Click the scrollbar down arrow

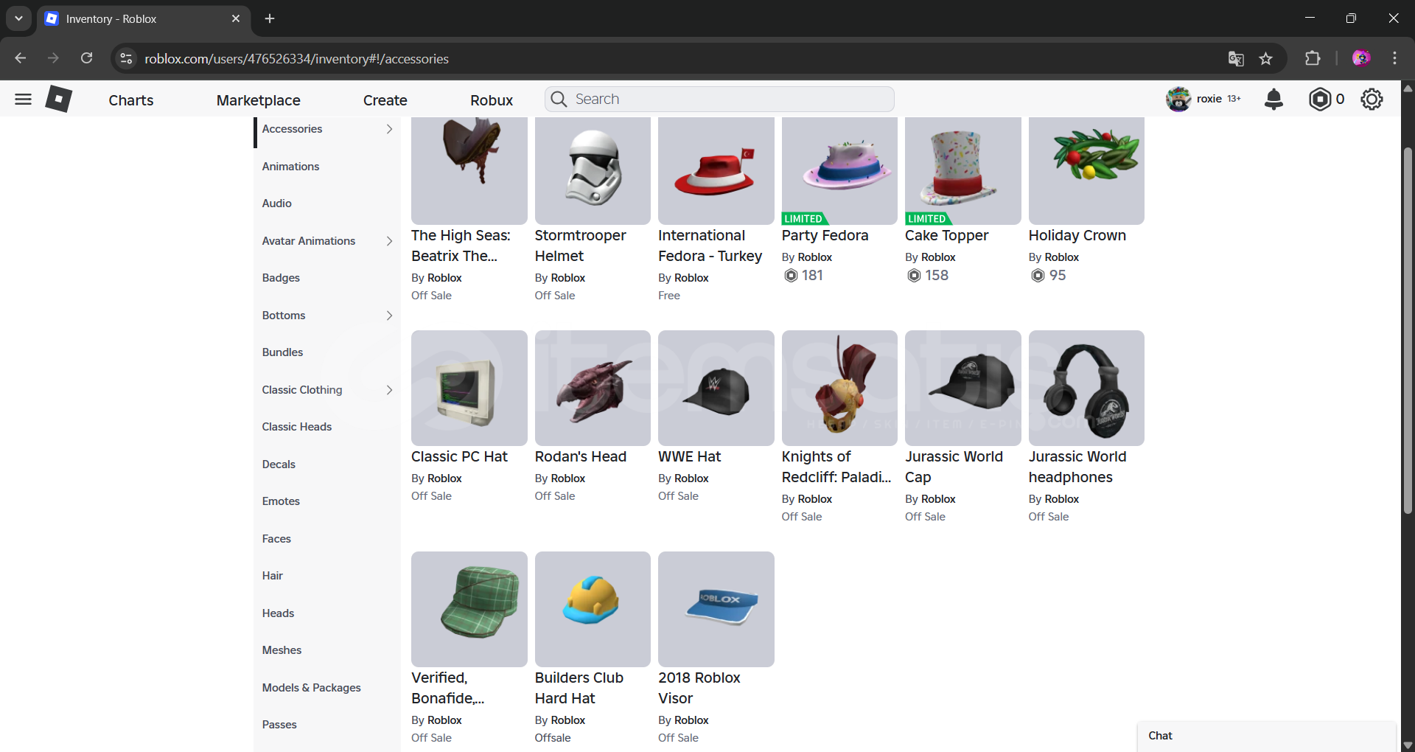click(1408, 745)
